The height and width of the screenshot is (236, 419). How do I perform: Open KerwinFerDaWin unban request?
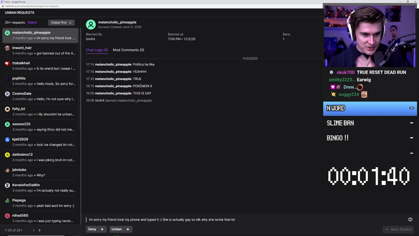pyautogui.click(x=41, y=188)
